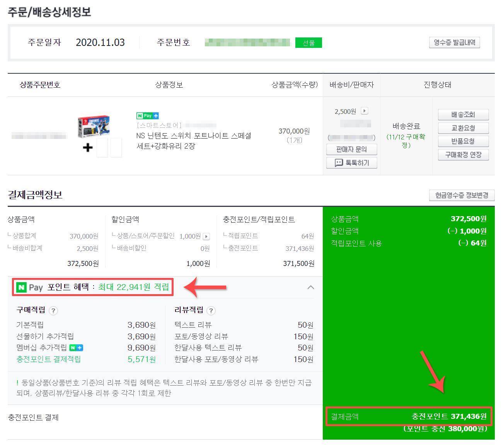The height and width of the screenshot is (447, 501).
Task: Expand discount detail arrow next to 1,000원
Action: coord(206,236)
